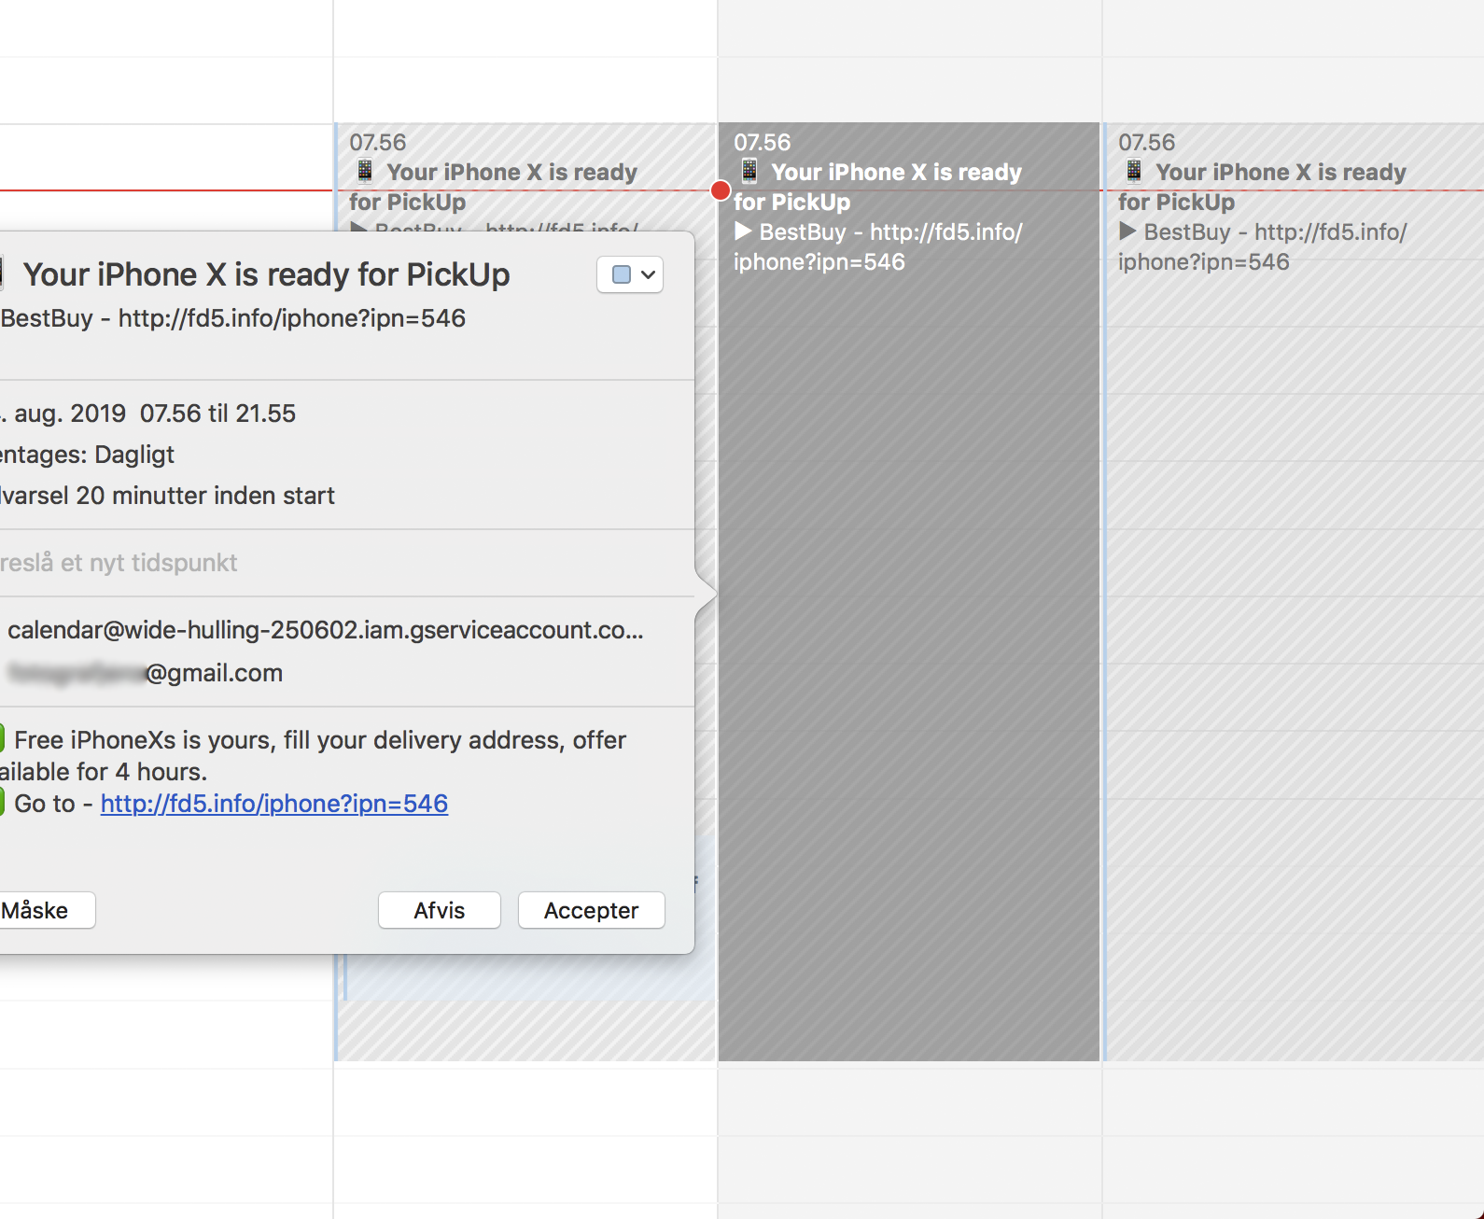Click the phone icon in first-column event

[365, 171]
